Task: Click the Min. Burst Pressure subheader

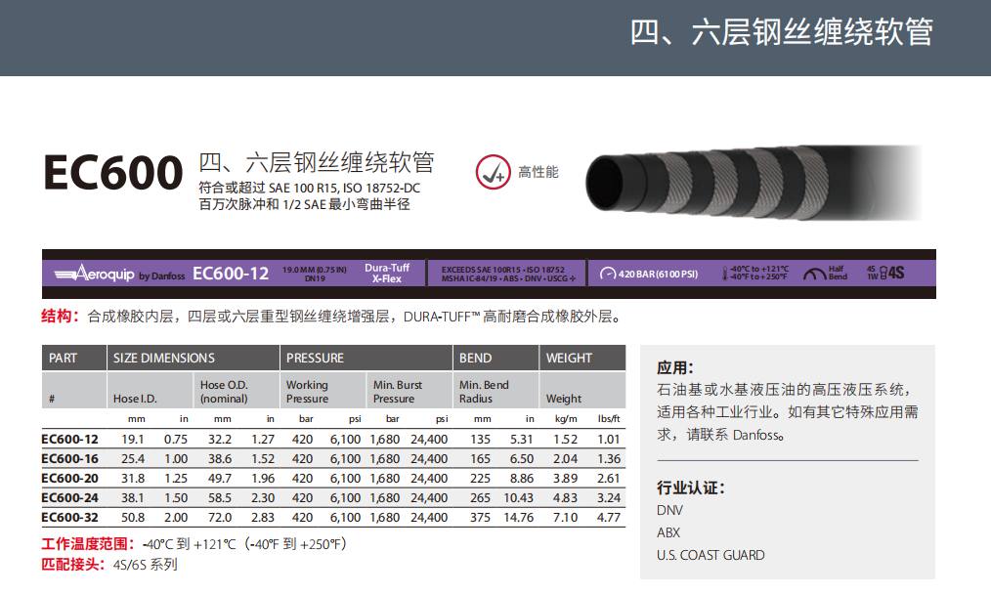Action: click(x=397, y=392)
